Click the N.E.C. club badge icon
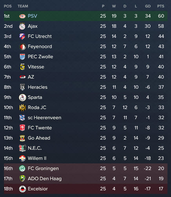171x197 pixels. coord(22,148)
